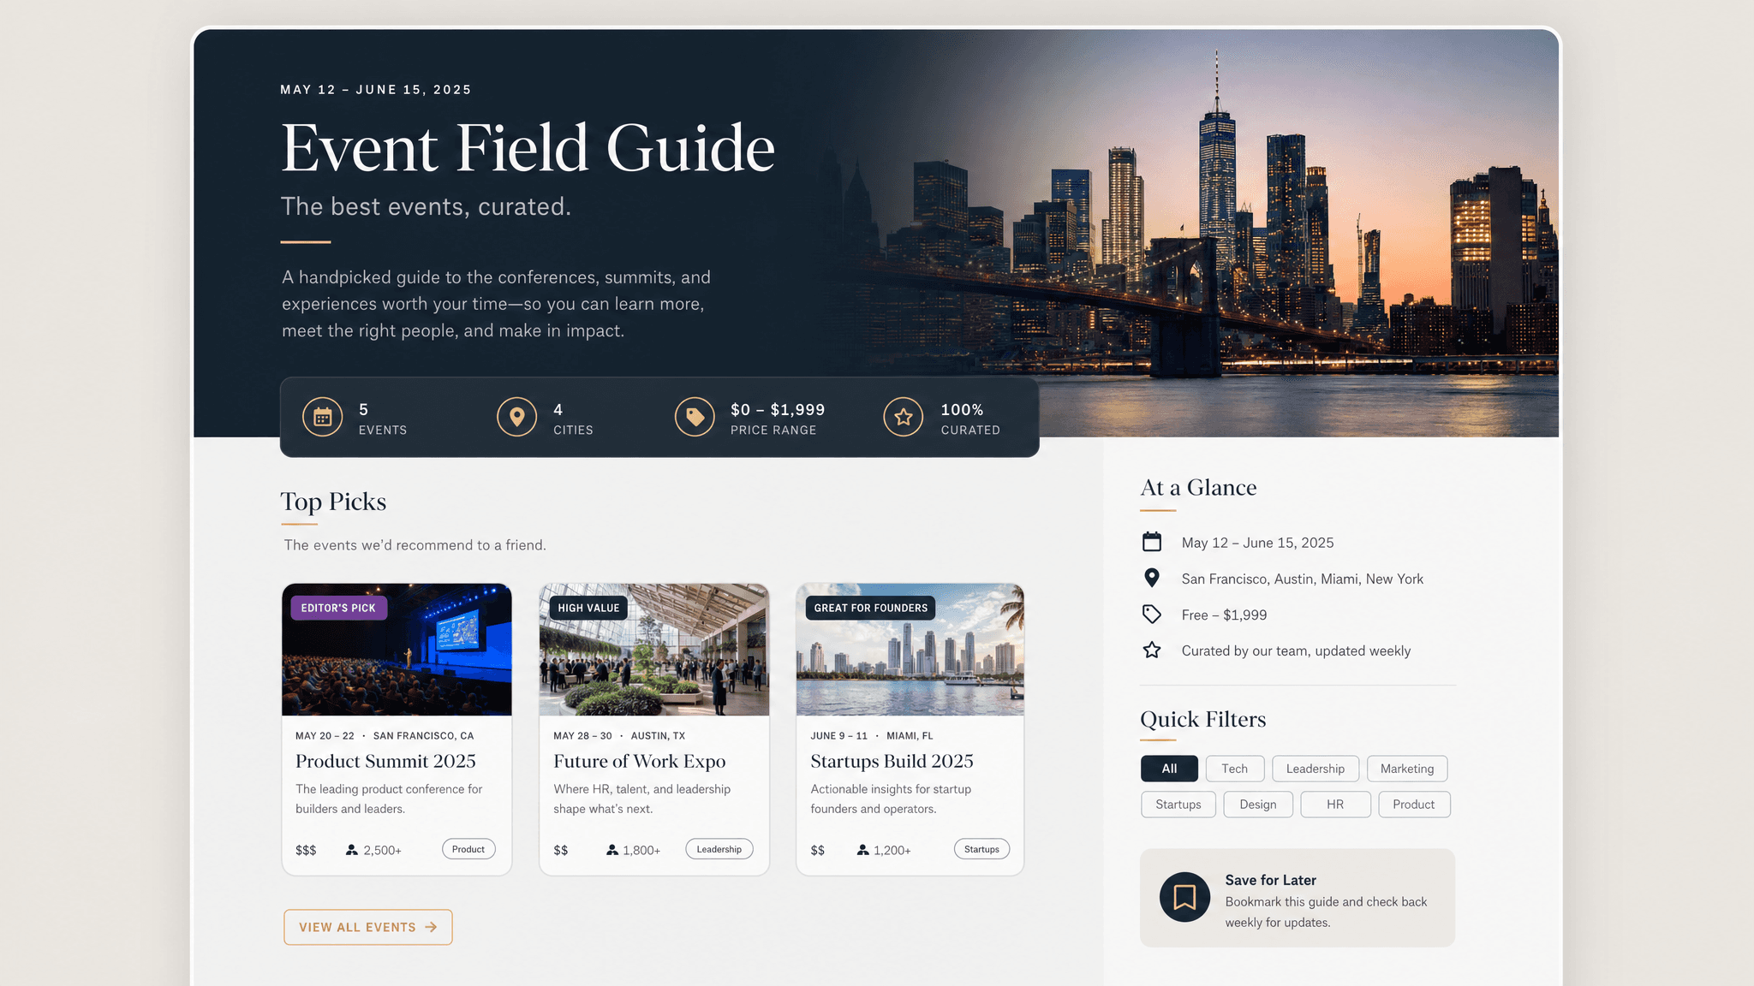
Task: Click the attendee icon beside 1,800+
Action: (x=612, y=850)
